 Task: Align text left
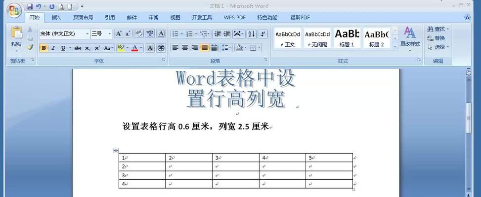tap(175, 48)
